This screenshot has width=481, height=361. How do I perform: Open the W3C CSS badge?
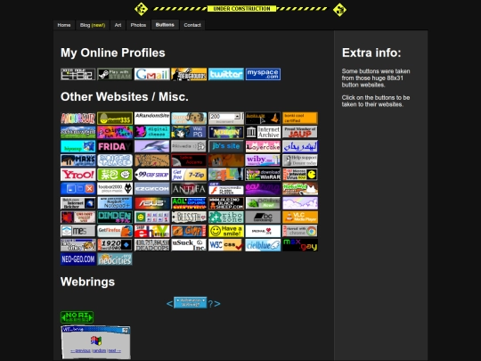226,245
